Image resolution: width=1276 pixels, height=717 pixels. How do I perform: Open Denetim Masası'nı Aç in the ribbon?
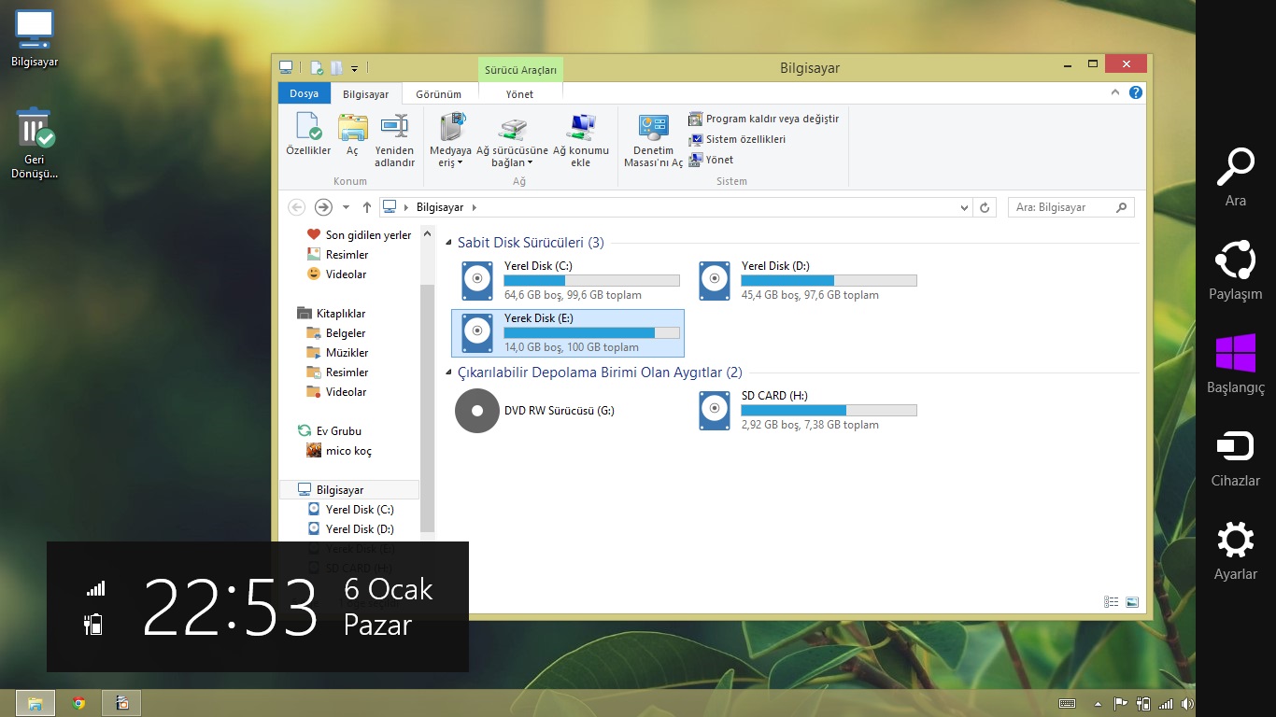(653, 140)
